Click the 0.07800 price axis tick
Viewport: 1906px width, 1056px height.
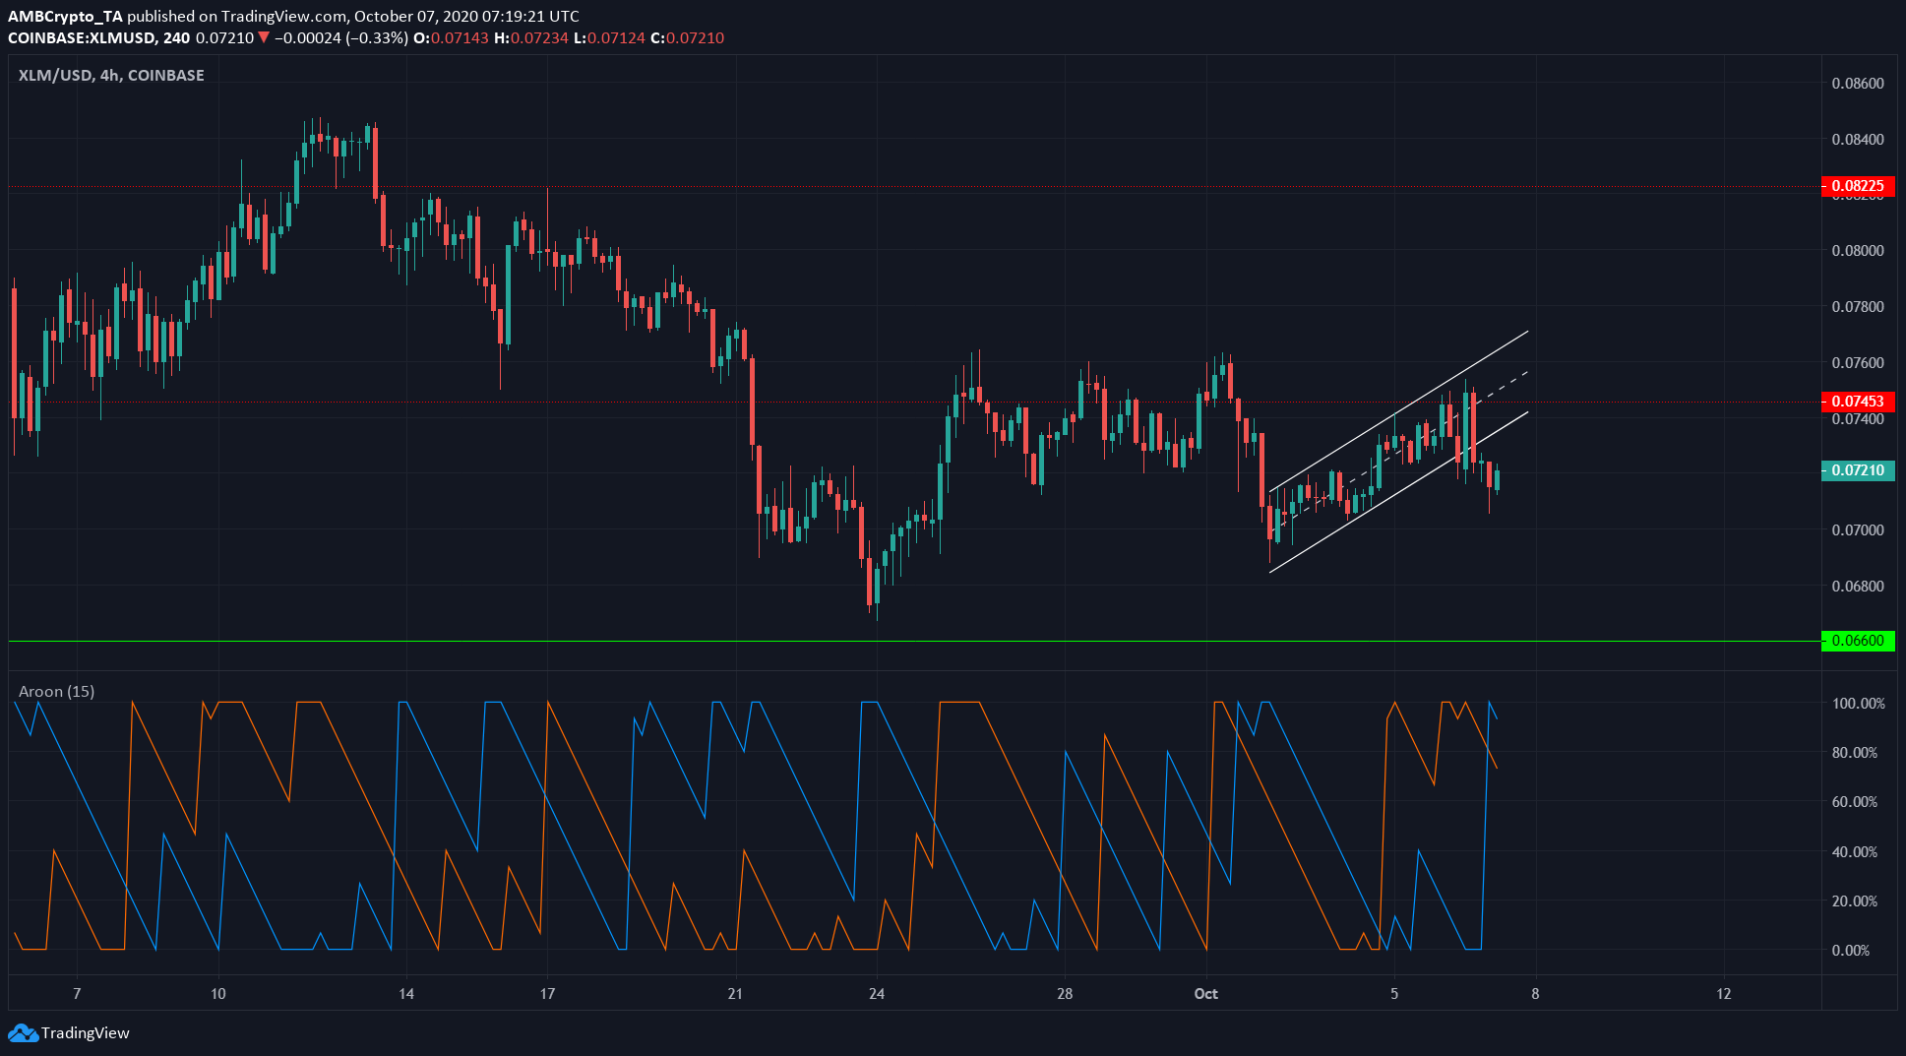[1858, 306]
